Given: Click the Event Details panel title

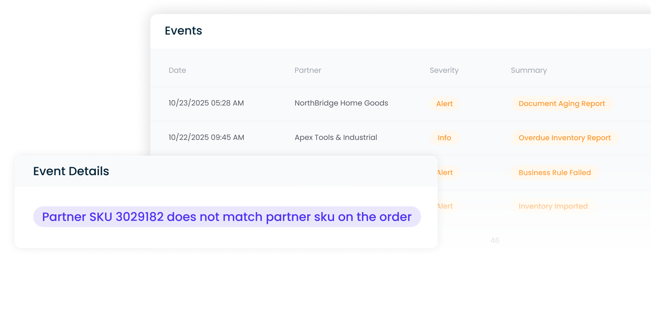Looking at the screenshot, I should pyautogui.click(x=71, y=171).
